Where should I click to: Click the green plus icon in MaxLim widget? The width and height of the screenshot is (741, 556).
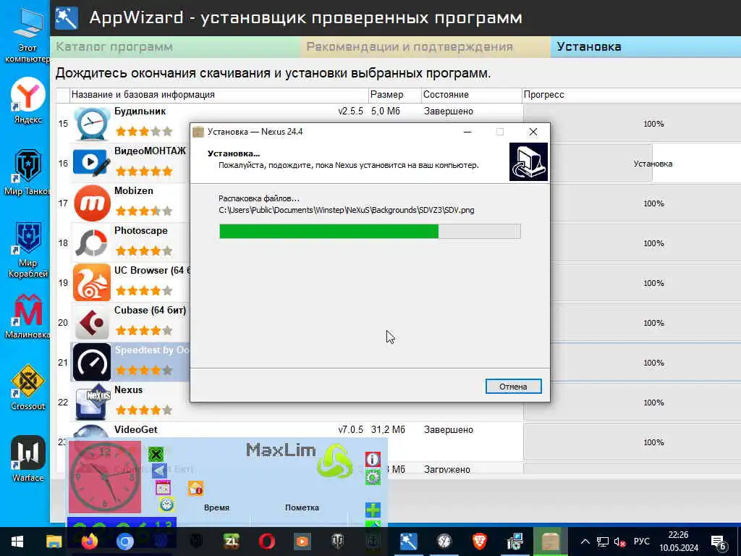pyautogui.click(x=373, y=510)
